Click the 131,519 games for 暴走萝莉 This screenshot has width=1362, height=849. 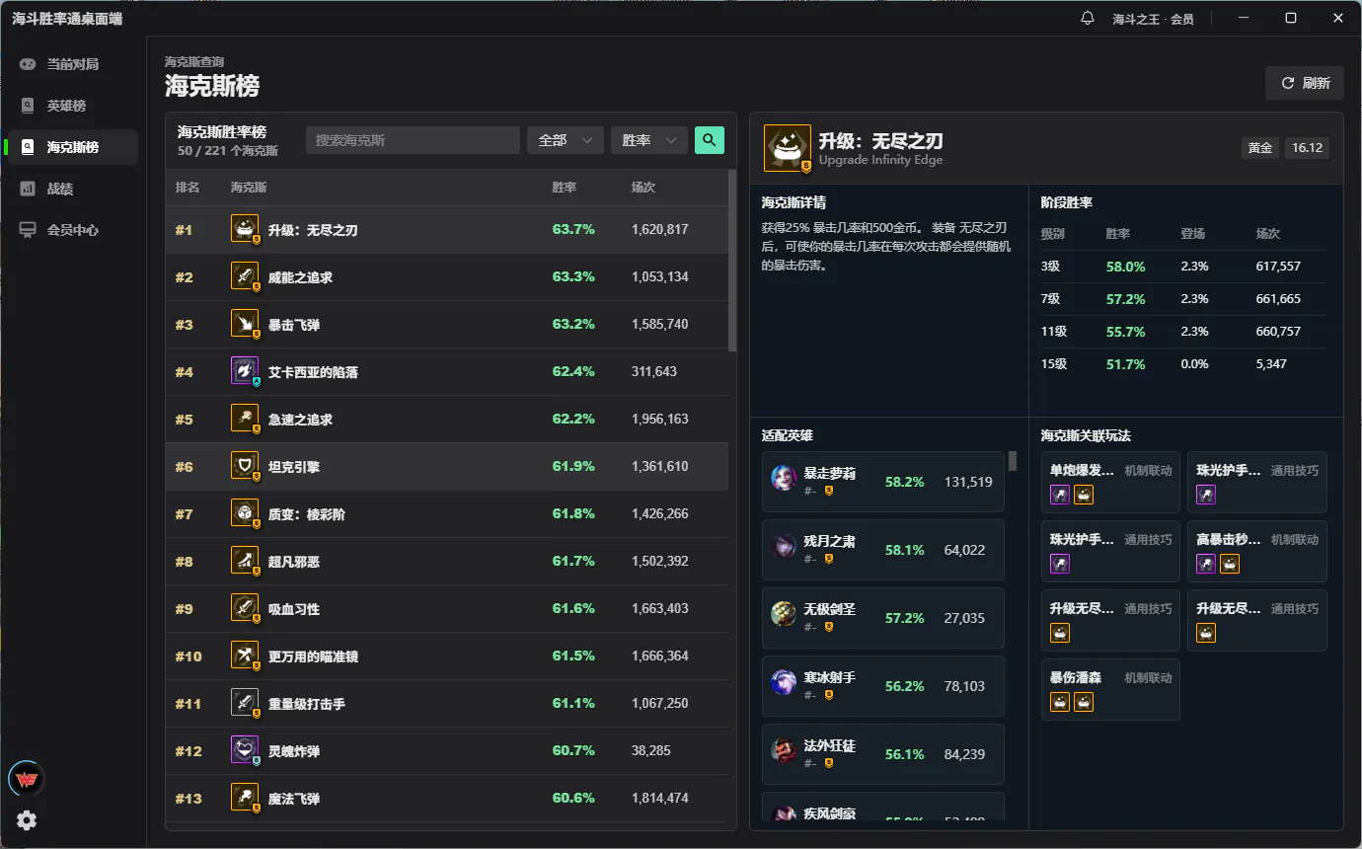point(968,483)
